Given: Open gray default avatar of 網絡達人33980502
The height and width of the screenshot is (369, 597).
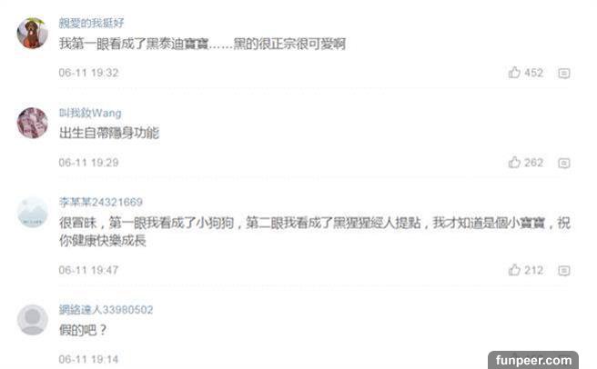Looking at the screenshot, I should [x=33, y=320].
